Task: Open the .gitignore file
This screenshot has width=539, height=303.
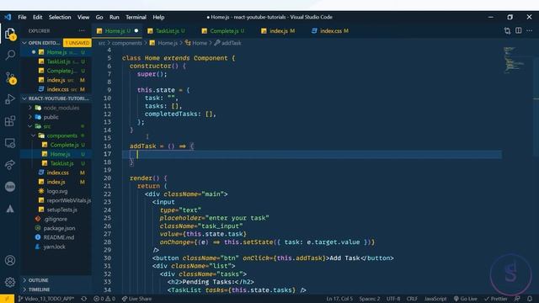Action: point(56,219)
